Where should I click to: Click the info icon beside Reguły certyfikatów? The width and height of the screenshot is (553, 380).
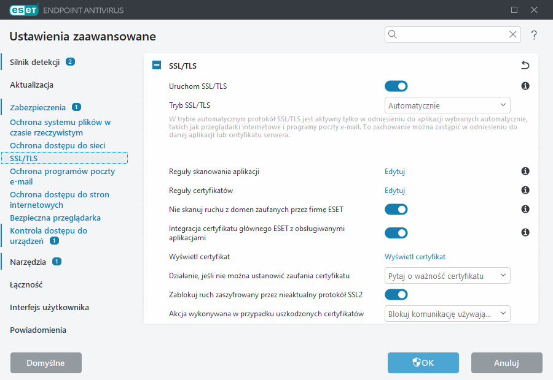[525, 190]
